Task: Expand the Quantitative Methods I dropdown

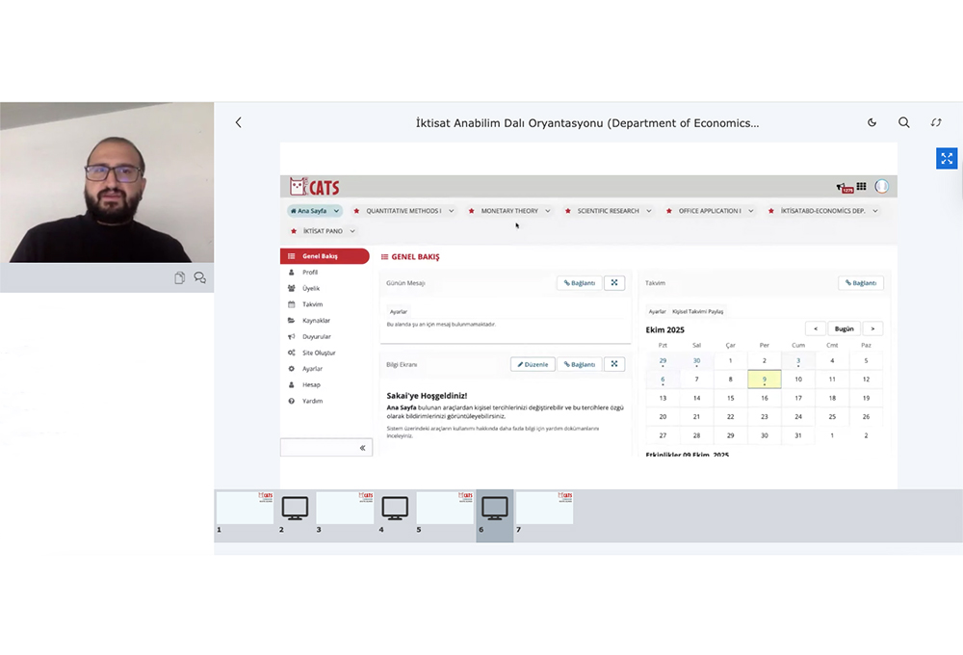Action: pyautogui.click(x=452, y=211)
